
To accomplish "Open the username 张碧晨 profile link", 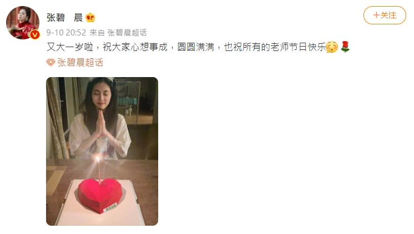I will click(65, 18).
